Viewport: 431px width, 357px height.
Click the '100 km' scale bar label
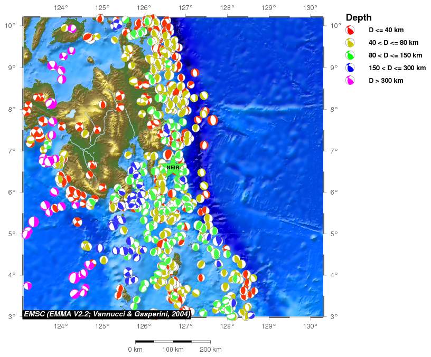pyautogui.click(x=172, y=350)
